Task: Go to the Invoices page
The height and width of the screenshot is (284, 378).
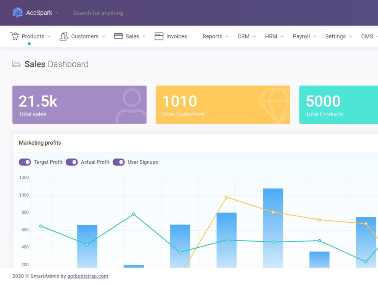Action: 171,36
